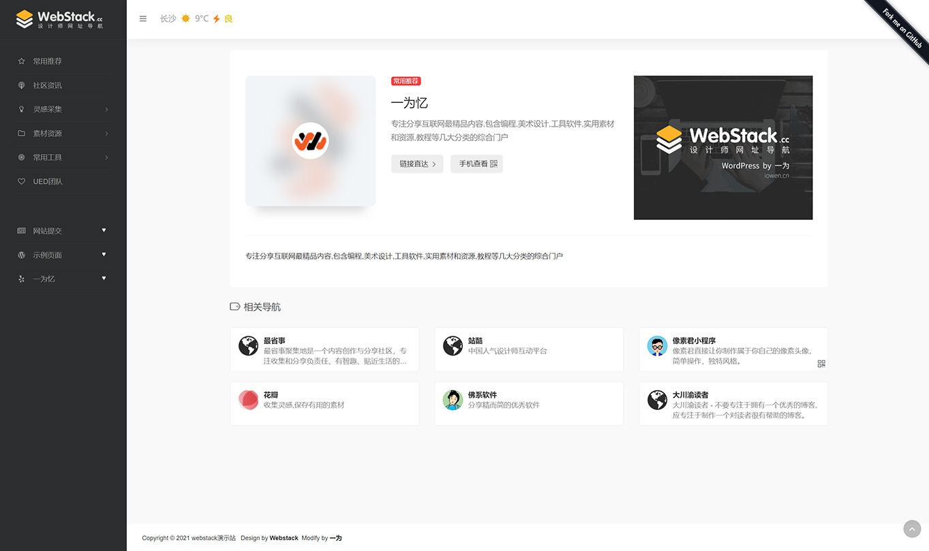Click the globe icon of 站酷 card
Viewport: 929px width, 551px height.
[453, 346]
